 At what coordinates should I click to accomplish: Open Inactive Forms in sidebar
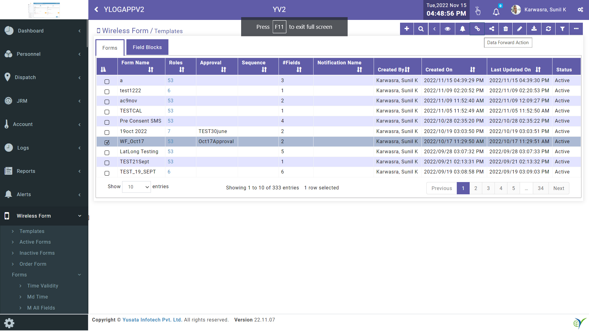tap(37, 253)
